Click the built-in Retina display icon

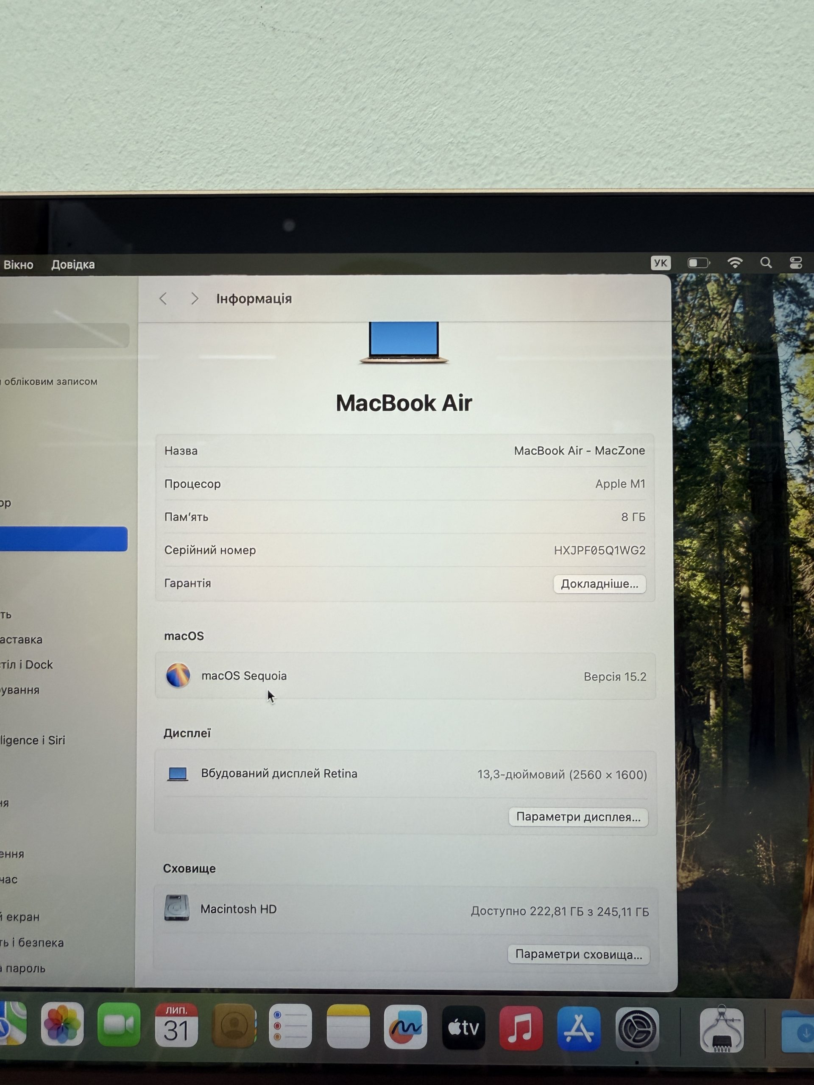tap(178, 774)
